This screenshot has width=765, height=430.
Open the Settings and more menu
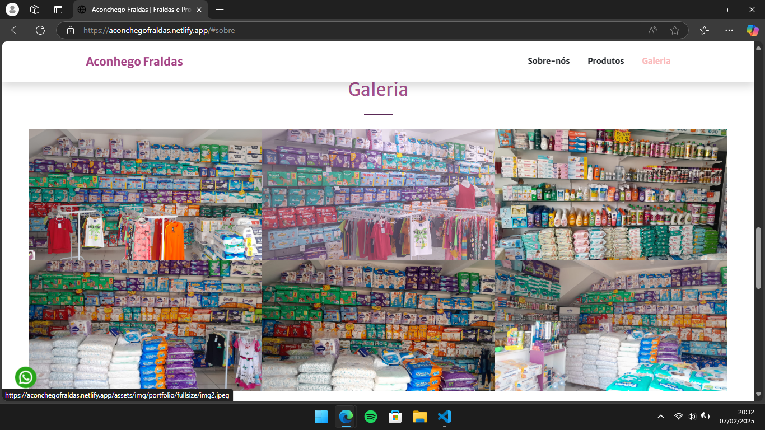[729, 30]
